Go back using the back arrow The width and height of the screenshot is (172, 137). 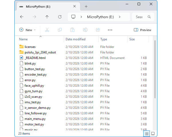point(22,17)
